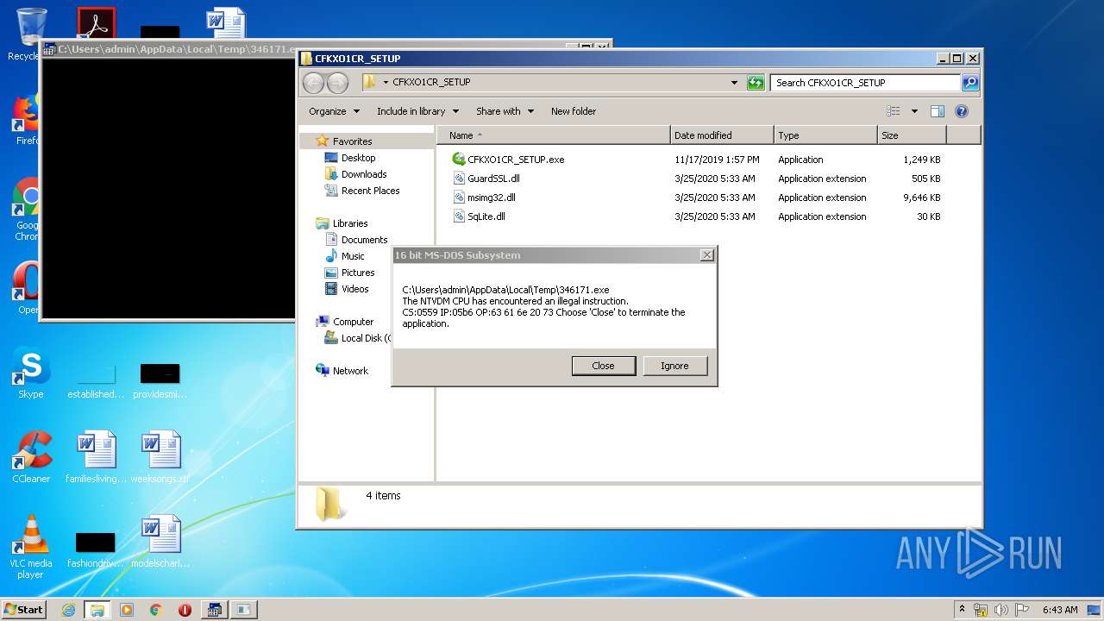This screenshot has height=621, width=1104.
Task: Open Opera from the taskbar
Action: [185, 610]
